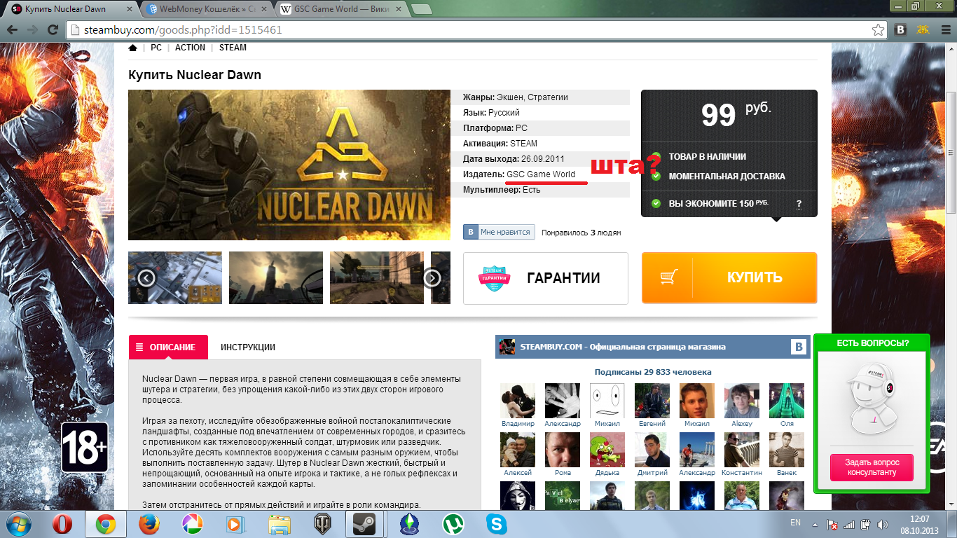
Task: Open Windows Explorer folder in the taskbar
Action: tap(280, 524)
